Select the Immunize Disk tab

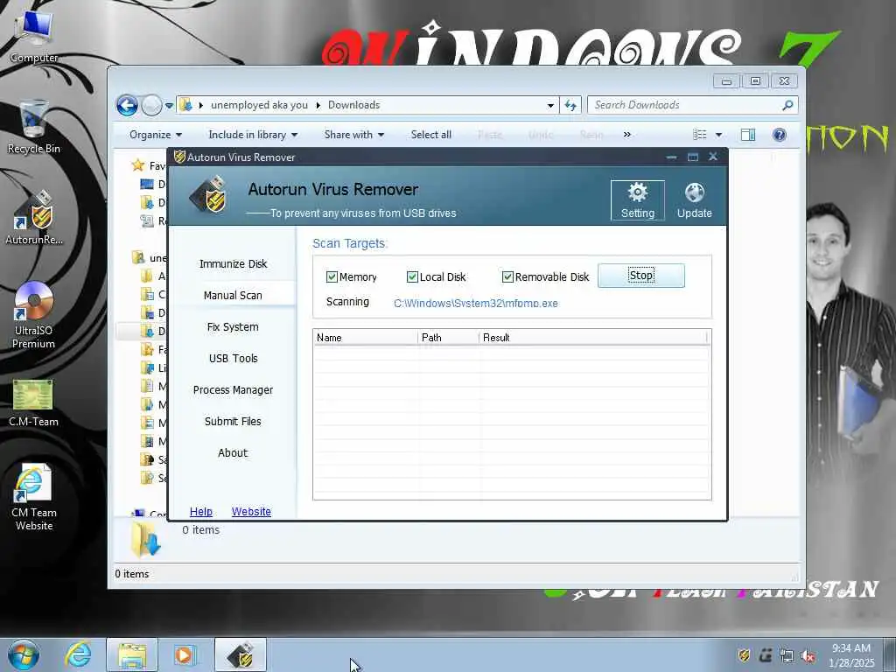pos(233,264)
